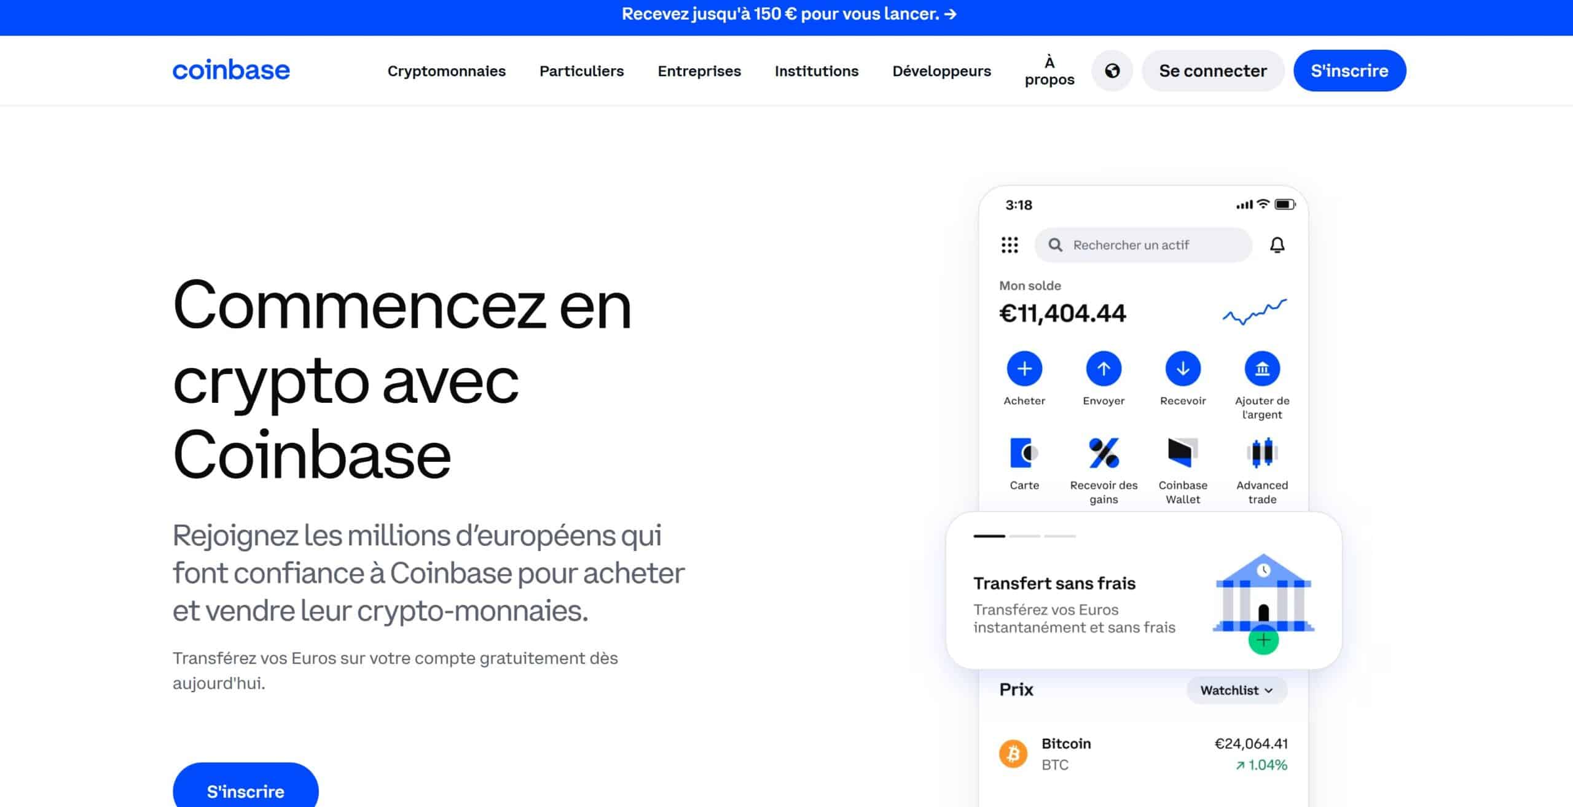This screenshot has width=1573, height=807.
Task: Click the battery status icon
Action: (1285, 205)
